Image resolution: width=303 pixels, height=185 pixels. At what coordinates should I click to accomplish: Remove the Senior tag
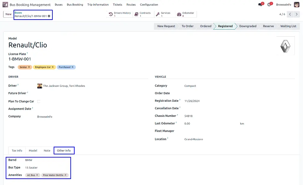(29, 67)
